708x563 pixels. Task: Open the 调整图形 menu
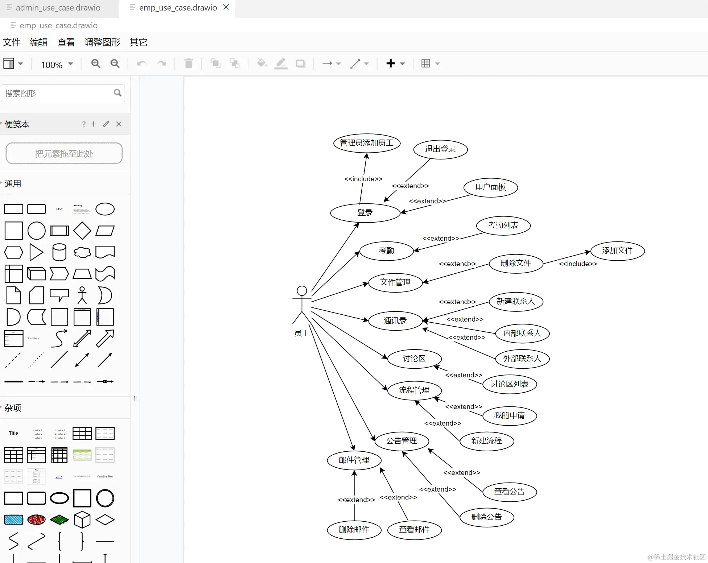coord(102,42)
